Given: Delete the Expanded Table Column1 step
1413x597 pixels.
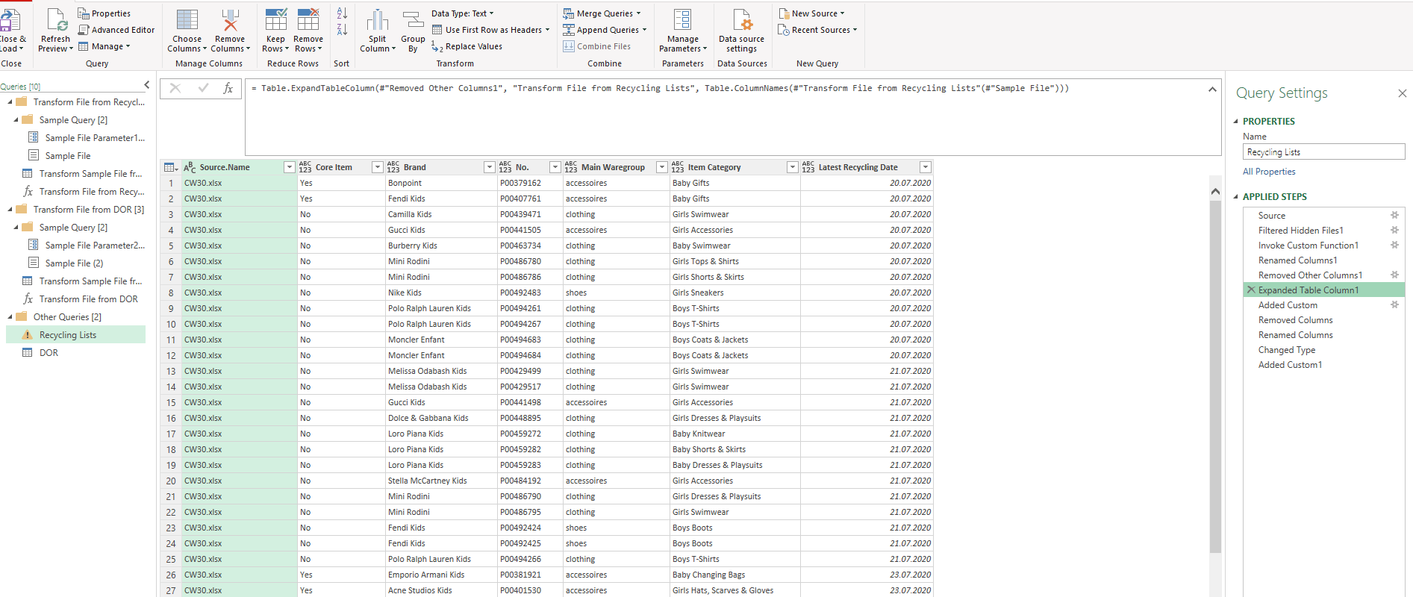Looking at the screenshot, I should coord(1251,290).
